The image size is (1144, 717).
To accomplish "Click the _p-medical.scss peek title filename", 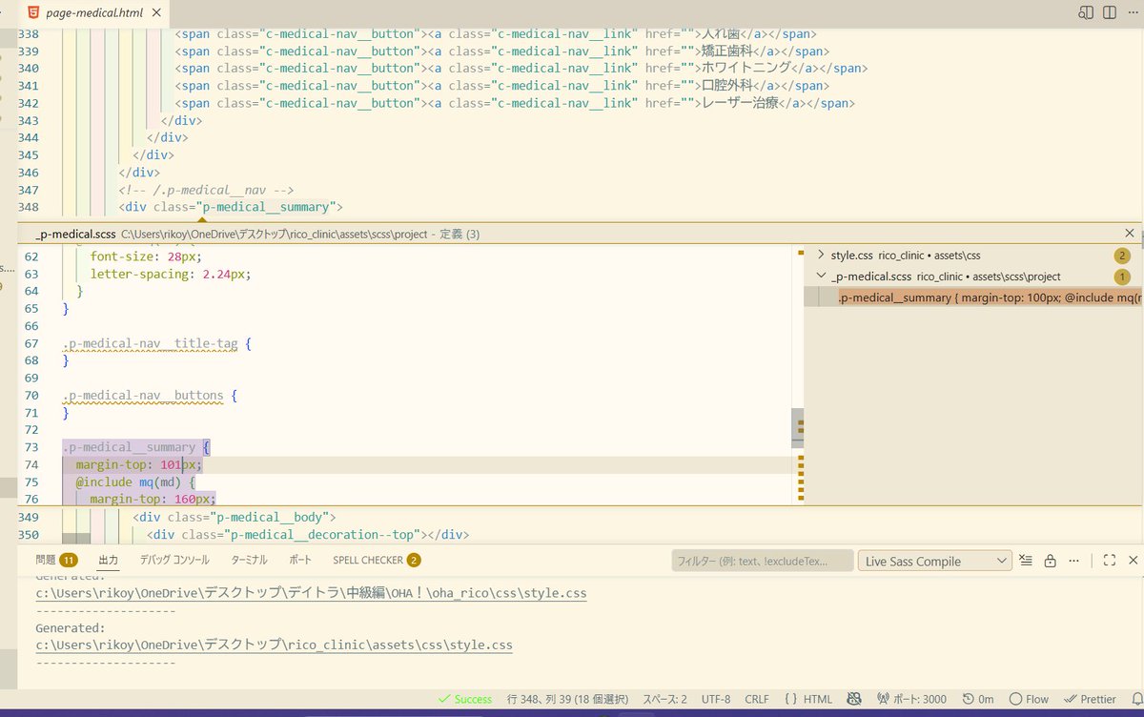I will point(75,234).
